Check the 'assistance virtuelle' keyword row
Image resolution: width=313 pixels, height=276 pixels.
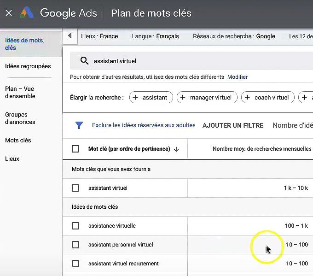coord(75,226)
